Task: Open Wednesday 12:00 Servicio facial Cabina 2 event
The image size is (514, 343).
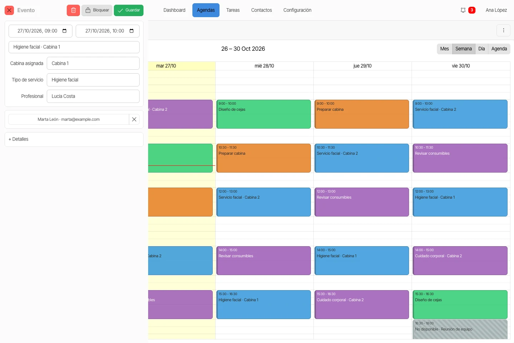Action: [x=263, y=202]
